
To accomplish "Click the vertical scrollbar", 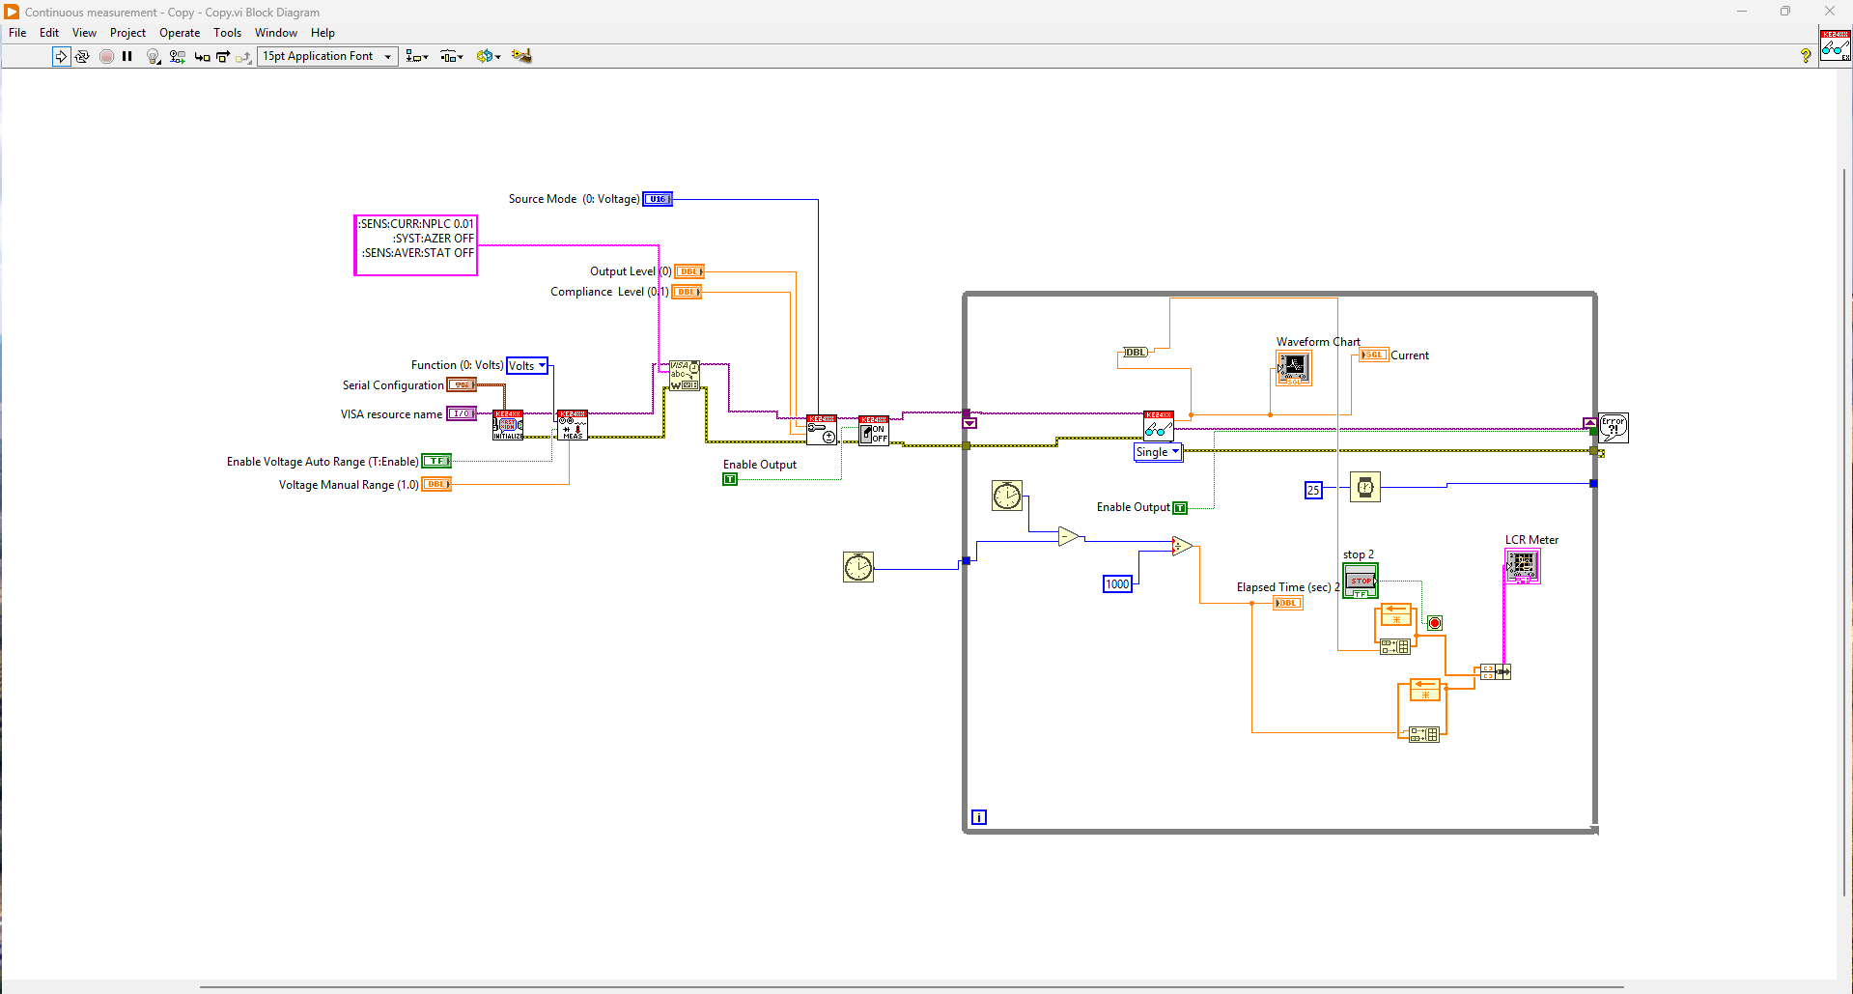I will tap(1844, 531).
